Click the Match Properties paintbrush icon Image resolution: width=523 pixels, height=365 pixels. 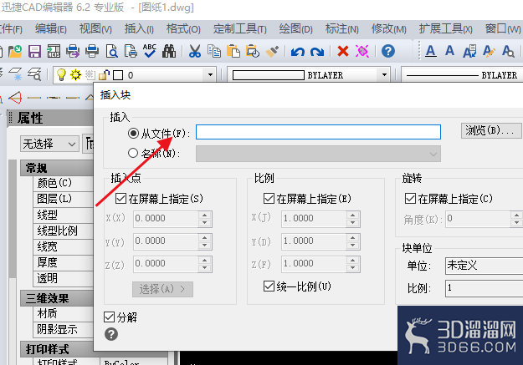(272, 51)
